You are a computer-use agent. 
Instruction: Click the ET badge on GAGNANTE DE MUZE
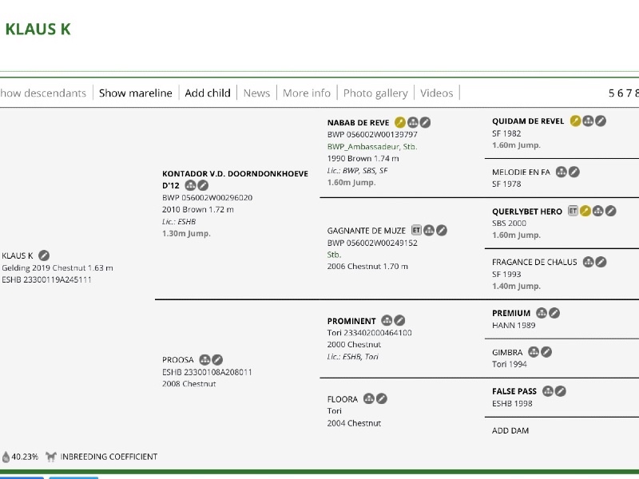pyautogui.click(x=416, y=230)
